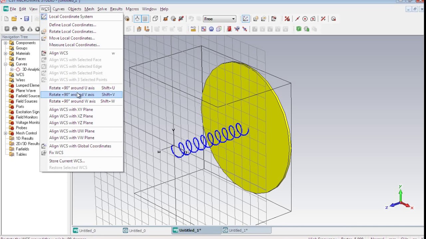This screenshot has height=239, width=426.
Task: Select the torus shape tool
Action: tap(37, 29)
